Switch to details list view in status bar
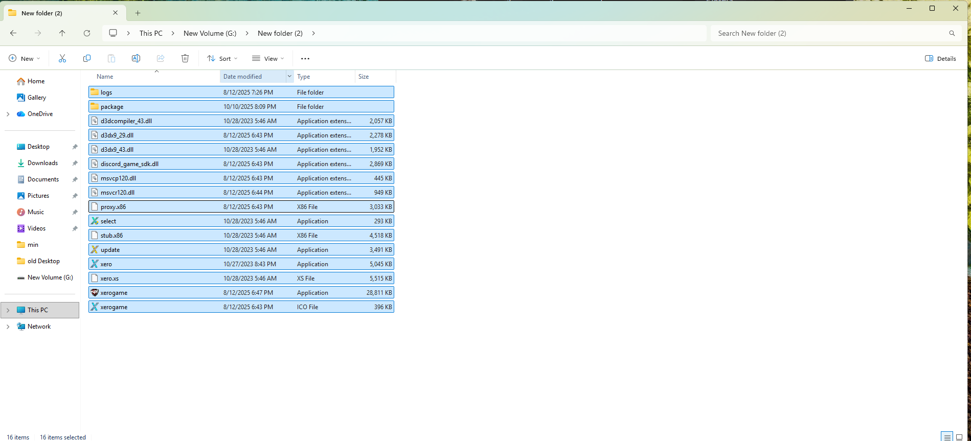This screenshot has height=441, width=971. point(947,437)
